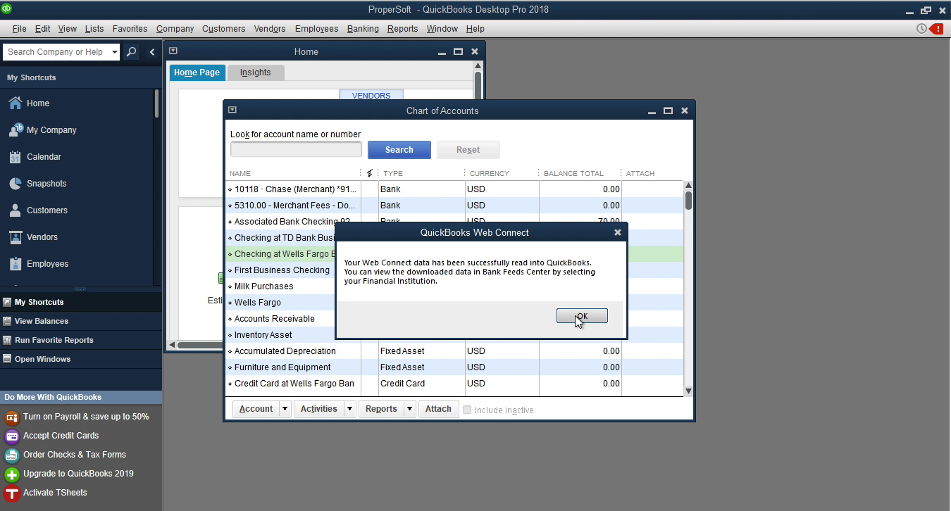Open Order Checks & Tax Forms

[x=74, y=455]
